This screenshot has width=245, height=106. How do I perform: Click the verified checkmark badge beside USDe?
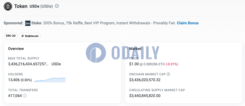pyautogui.click(x=57, y=6)
